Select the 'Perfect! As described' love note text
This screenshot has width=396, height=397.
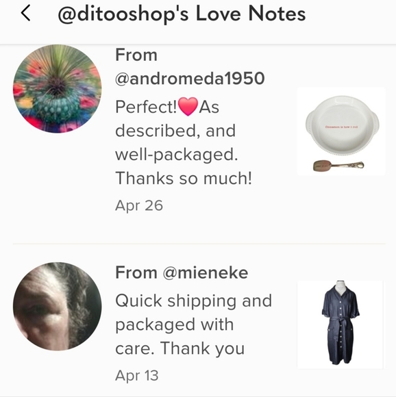pyautogui.click(x=184, y=142)
